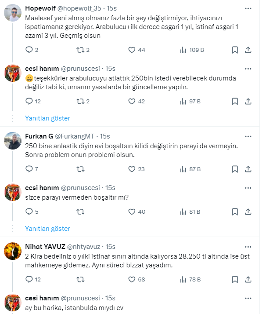
Task: View analytics for Hopewolf's tweet
Action: (x=183, y=50)
